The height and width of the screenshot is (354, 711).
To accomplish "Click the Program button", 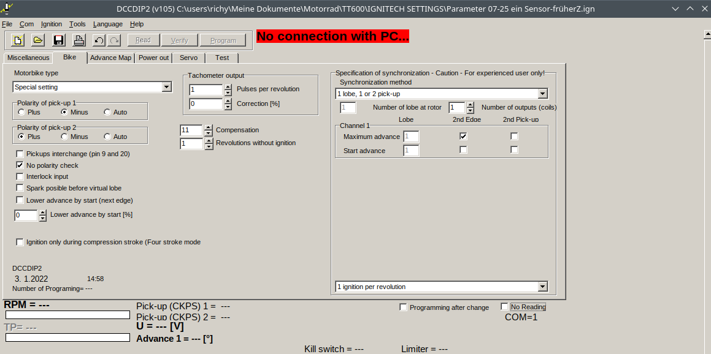I will [223, 40].
